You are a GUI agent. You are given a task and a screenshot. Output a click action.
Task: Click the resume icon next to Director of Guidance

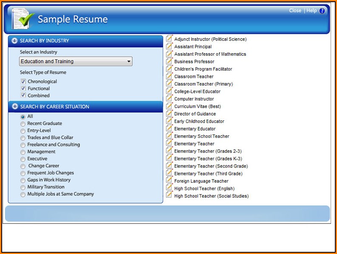[x=169, y=114]
